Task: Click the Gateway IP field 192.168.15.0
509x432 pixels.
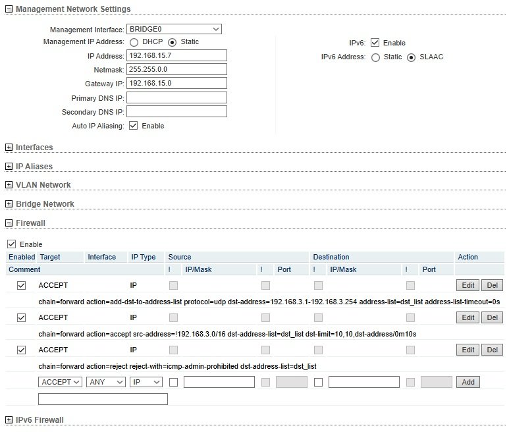Action: tap(176, 83)
